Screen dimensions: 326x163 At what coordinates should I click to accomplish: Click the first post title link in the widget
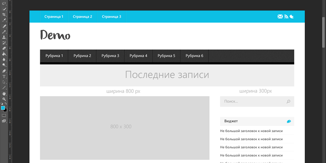click(251, 131)
